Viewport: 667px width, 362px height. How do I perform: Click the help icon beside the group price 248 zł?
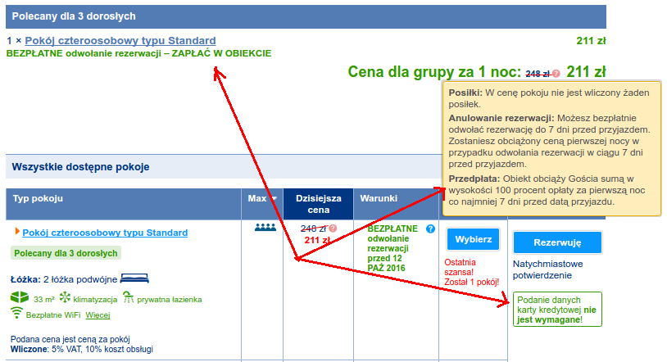[x=556, y=74]
